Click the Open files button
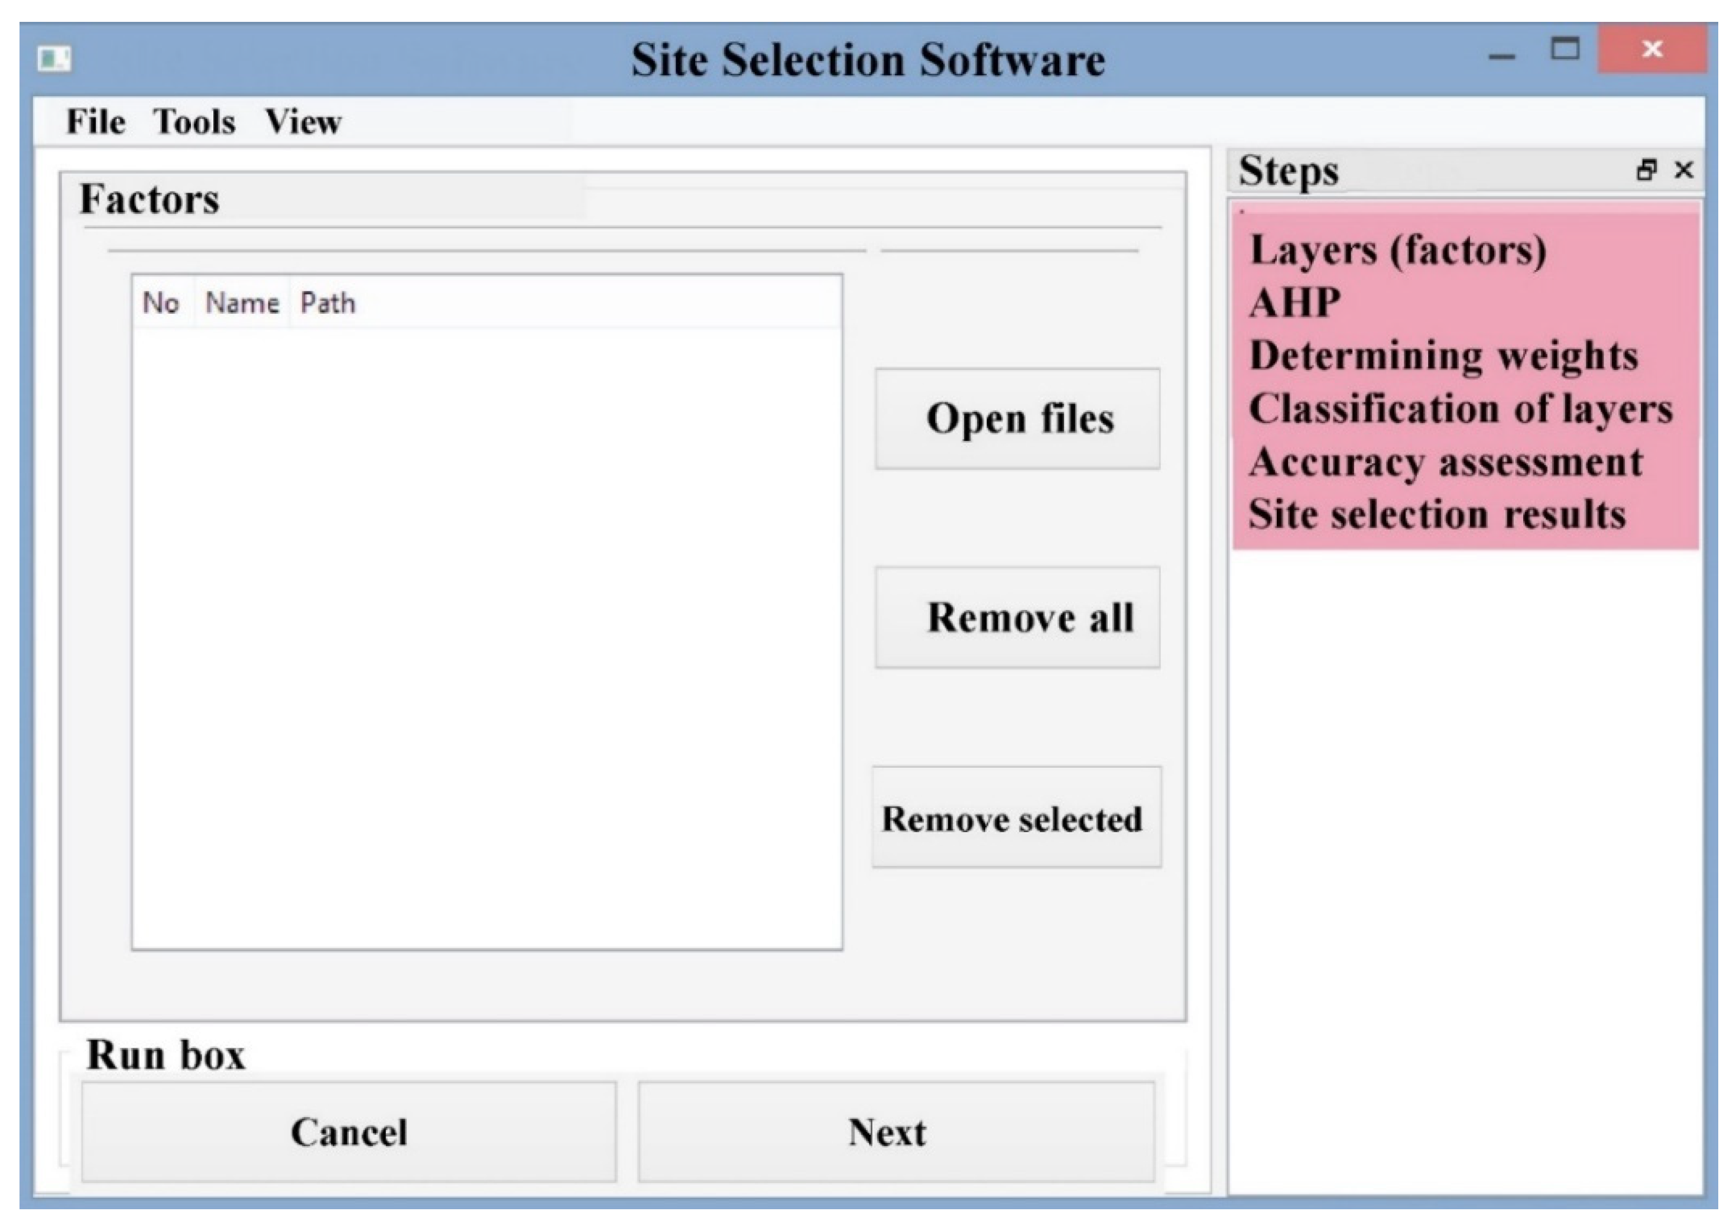 coord(1017,419)
